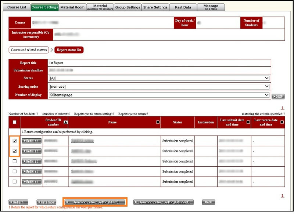The image size is (294, 214).
Task: Open RetHist for the third student row
Action: [x=32, y=161]
